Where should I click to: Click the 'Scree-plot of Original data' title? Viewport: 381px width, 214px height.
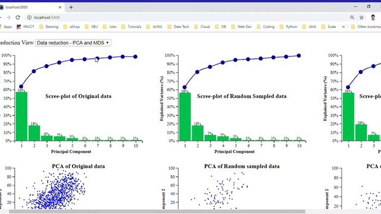(x=78, y=96)
